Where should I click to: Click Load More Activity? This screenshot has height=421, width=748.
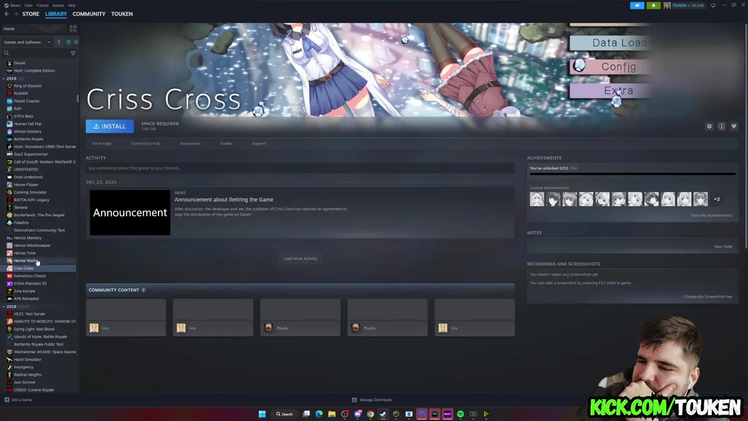[x=300, y=258]
